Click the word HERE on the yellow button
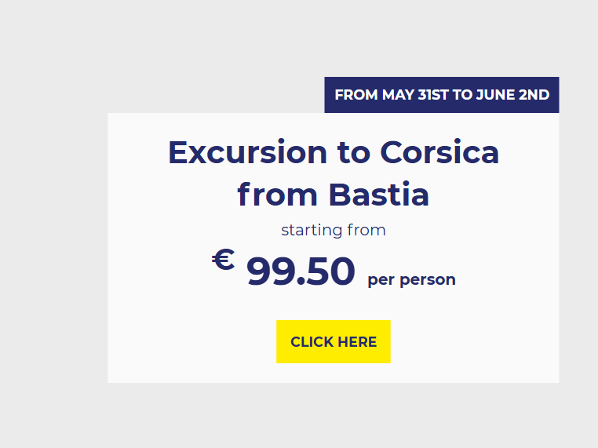The image size is (598, 448). pyautogui.click(x=357, y=342)
